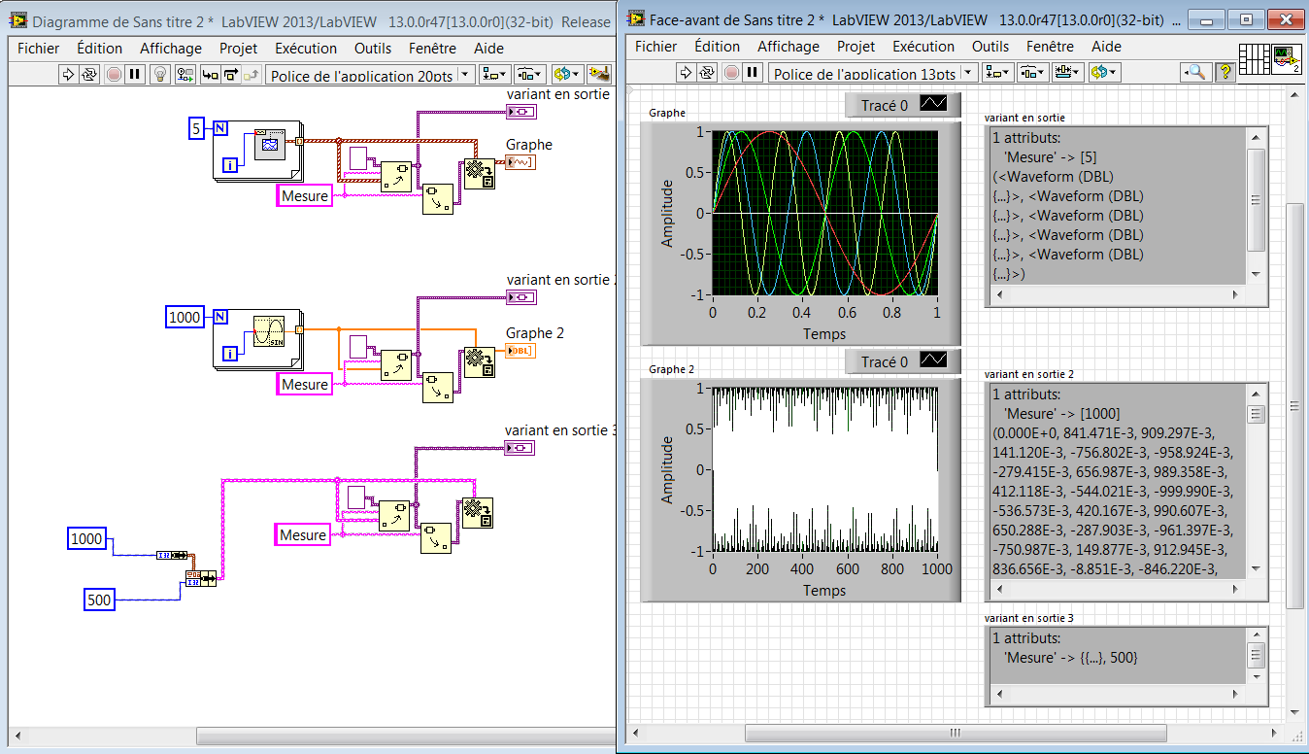Open the Édition menu in the Diagramme window
This screenshot has height=754, width=1309.
click(x=100, y=48)
